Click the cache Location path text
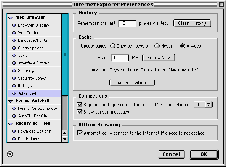 pyautogui.click(x=154, y=69)
